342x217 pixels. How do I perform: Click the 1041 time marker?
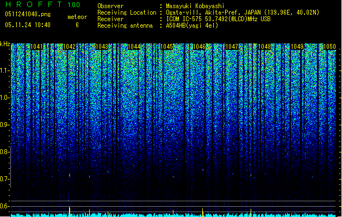coord(36,47)
